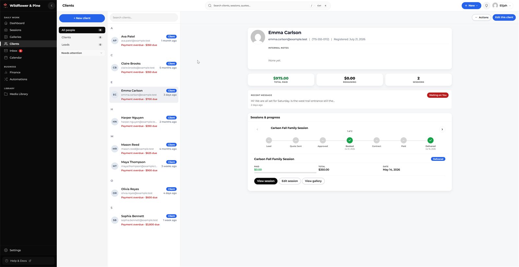Select Olivia Reyes in the client list
Screen dimensions: 519x267
tap(144, 193)
